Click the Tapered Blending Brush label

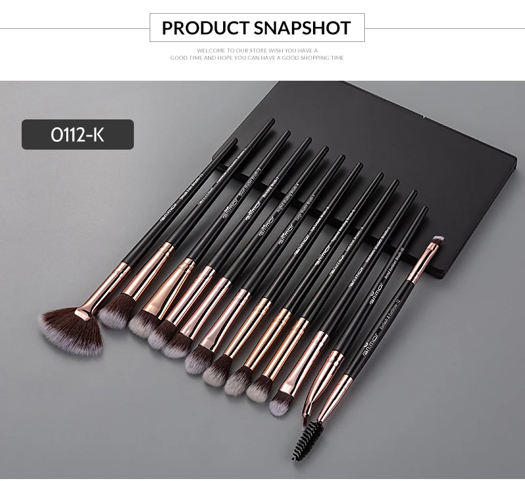[342, 227]
